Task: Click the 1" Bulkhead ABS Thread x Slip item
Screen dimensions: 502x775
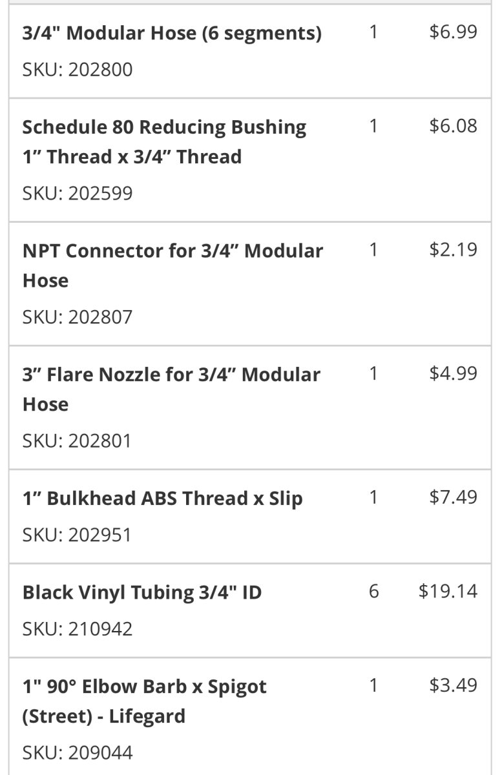Action: (162, 499)
